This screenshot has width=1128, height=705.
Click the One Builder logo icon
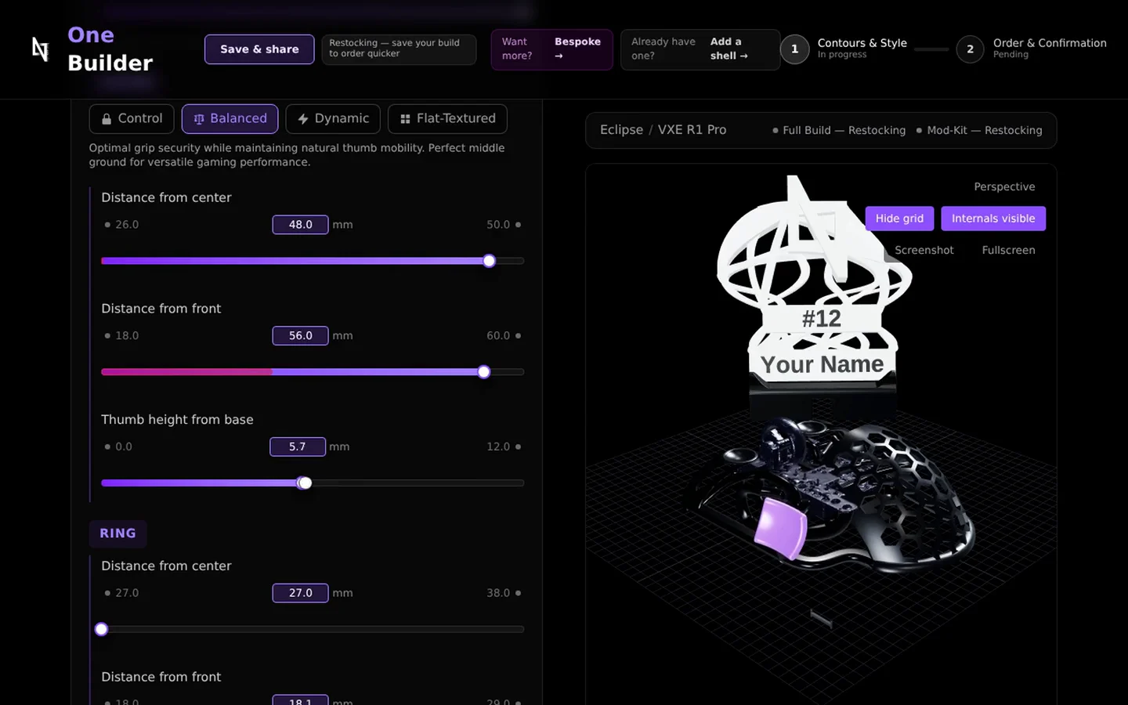(40, 49)
